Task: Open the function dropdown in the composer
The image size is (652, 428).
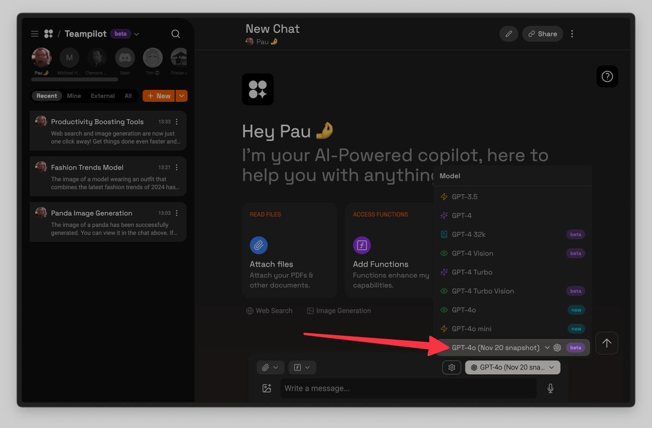Action: coord(302,368)
